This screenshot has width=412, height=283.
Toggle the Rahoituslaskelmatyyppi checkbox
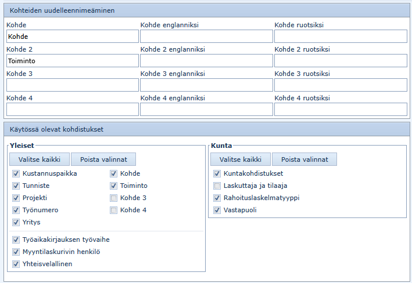click(217, 198)
